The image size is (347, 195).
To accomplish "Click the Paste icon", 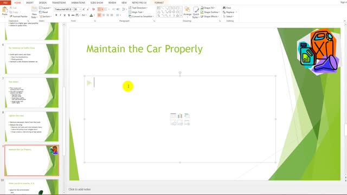I will (x=5, y=11).
